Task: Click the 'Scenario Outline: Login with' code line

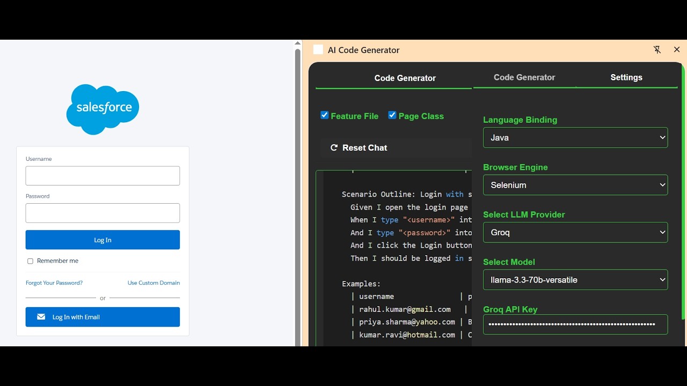Action: (406, 194)
